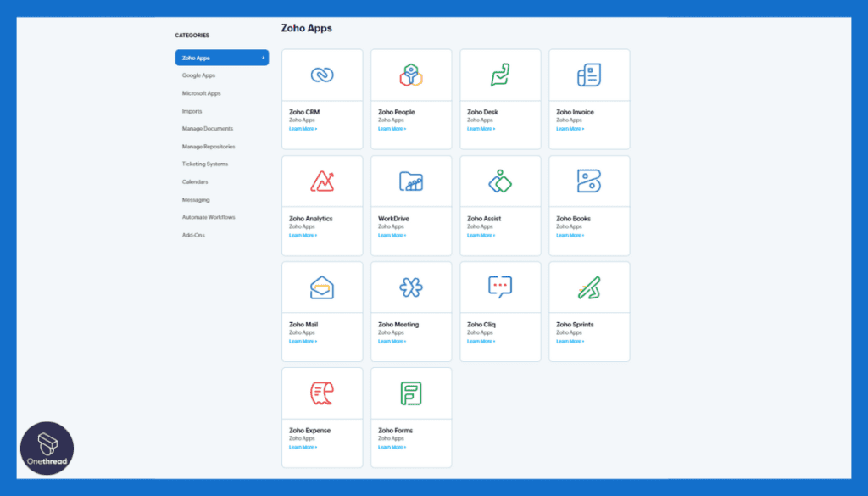
Task: Open the Automate Workflows category
Action: 209,217
